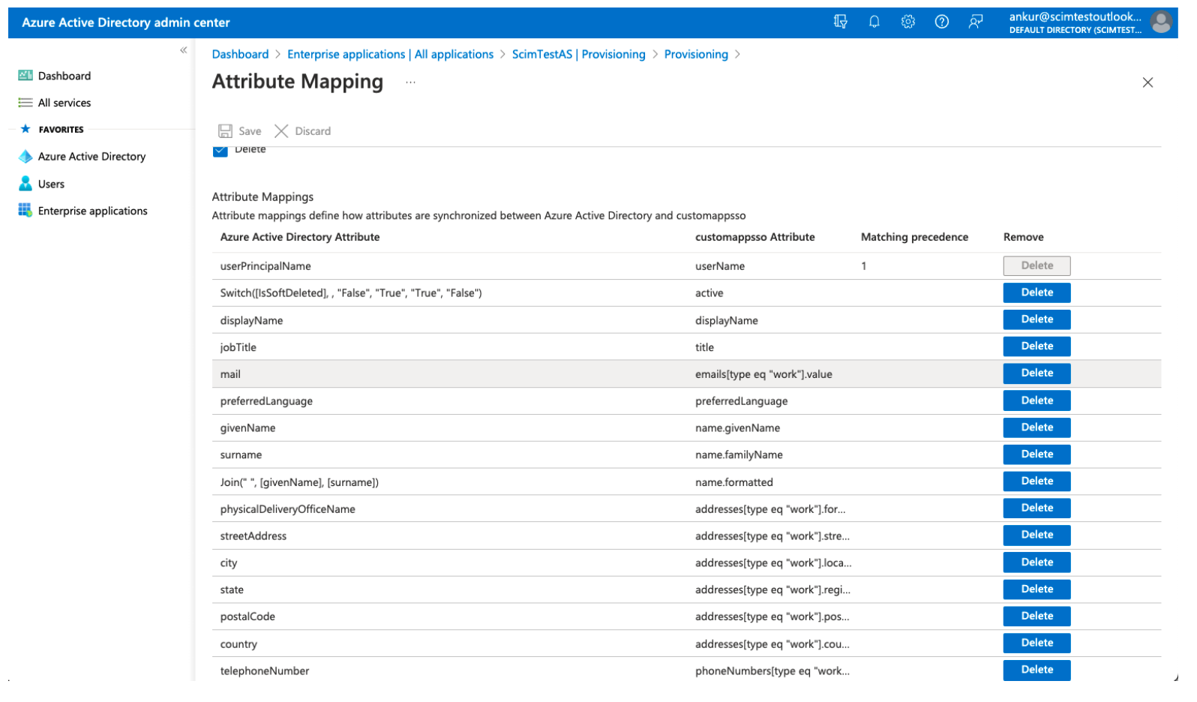1197x702 pixels.
Task: Click the Discard X icon
Action: [281, 131]
